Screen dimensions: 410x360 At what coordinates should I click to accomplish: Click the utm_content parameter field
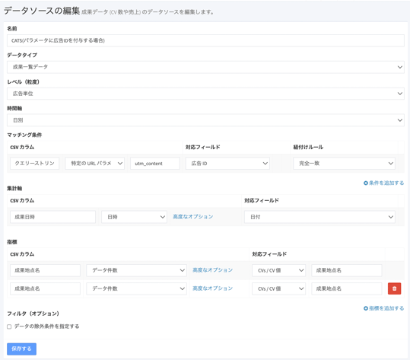[155, 164]
